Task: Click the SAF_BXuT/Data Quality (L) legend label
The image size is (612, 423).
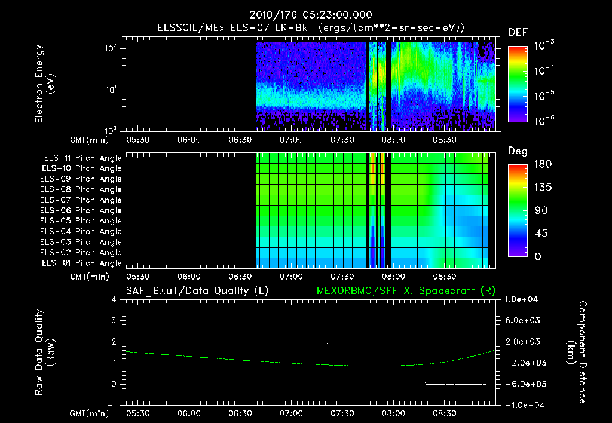Action: pyautogui.click(x=197, y=291)
